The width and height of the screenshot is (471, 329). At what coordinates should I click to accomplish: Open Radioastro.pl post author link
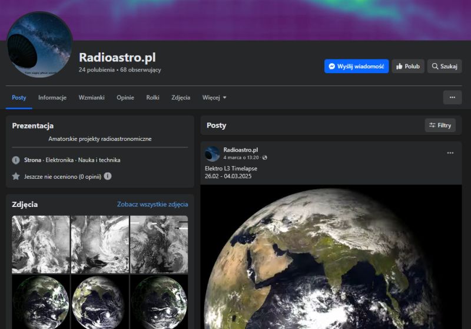coord(240,150)
